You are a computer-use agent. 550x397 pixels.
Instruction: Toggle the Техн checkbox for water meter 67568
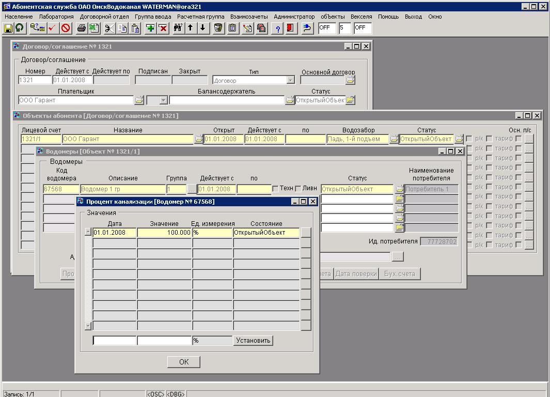click(x=275, y=189)
